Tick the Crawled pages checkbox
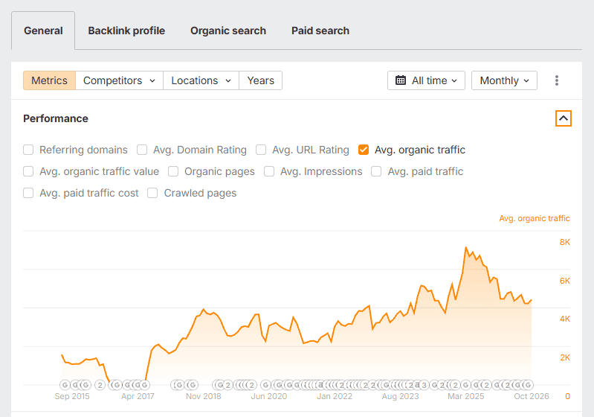Screen dimensions: 594x417 [152, 193]
